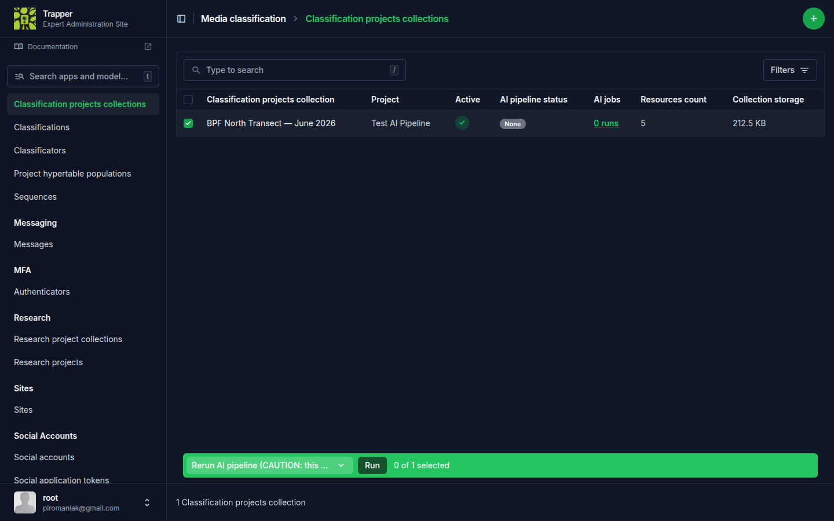834x521 pixels.
Task: Click the slash shortcut hint in search
Action: pyautogui.click(x=394, y=70)
